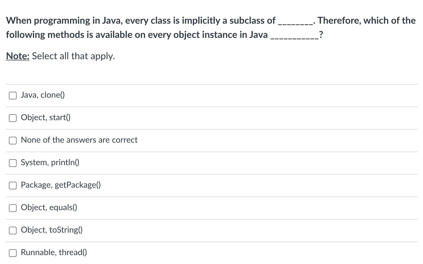Check the "Java, clone()" checkbox

(12, 95)
